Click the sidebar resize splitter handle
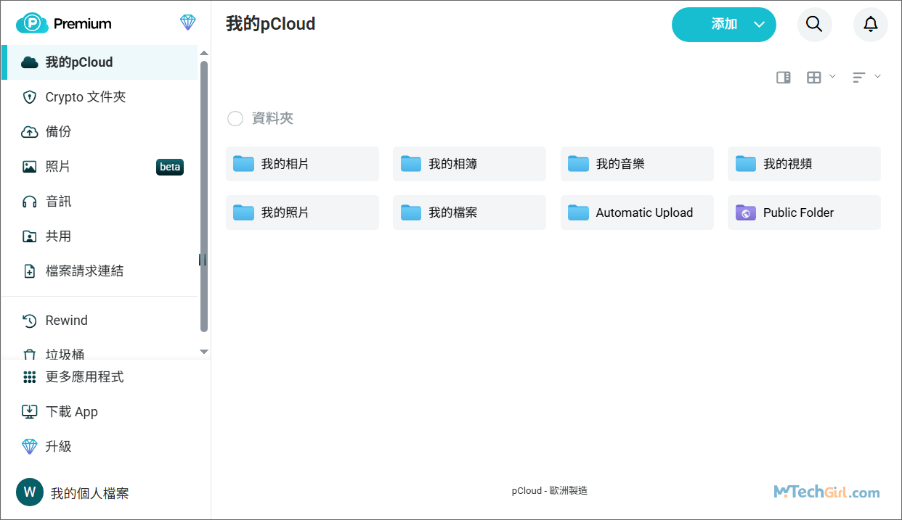902x520 pixels. (202, 260)
